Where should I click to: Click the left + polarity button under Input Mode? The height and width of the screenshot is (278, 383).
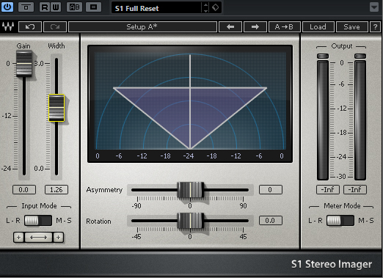pos(19,237)
